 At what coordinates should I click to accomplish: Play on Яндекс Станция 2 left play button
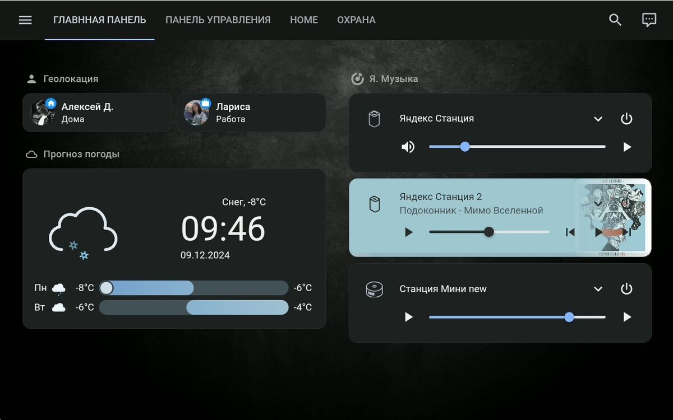(408, 232)
